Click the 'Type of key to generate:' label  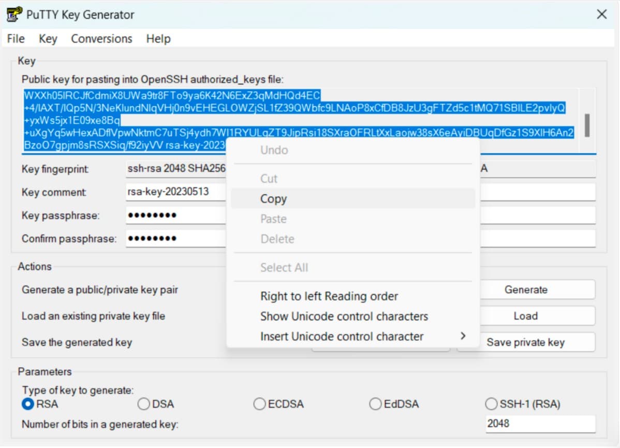[x=78, y=390]
